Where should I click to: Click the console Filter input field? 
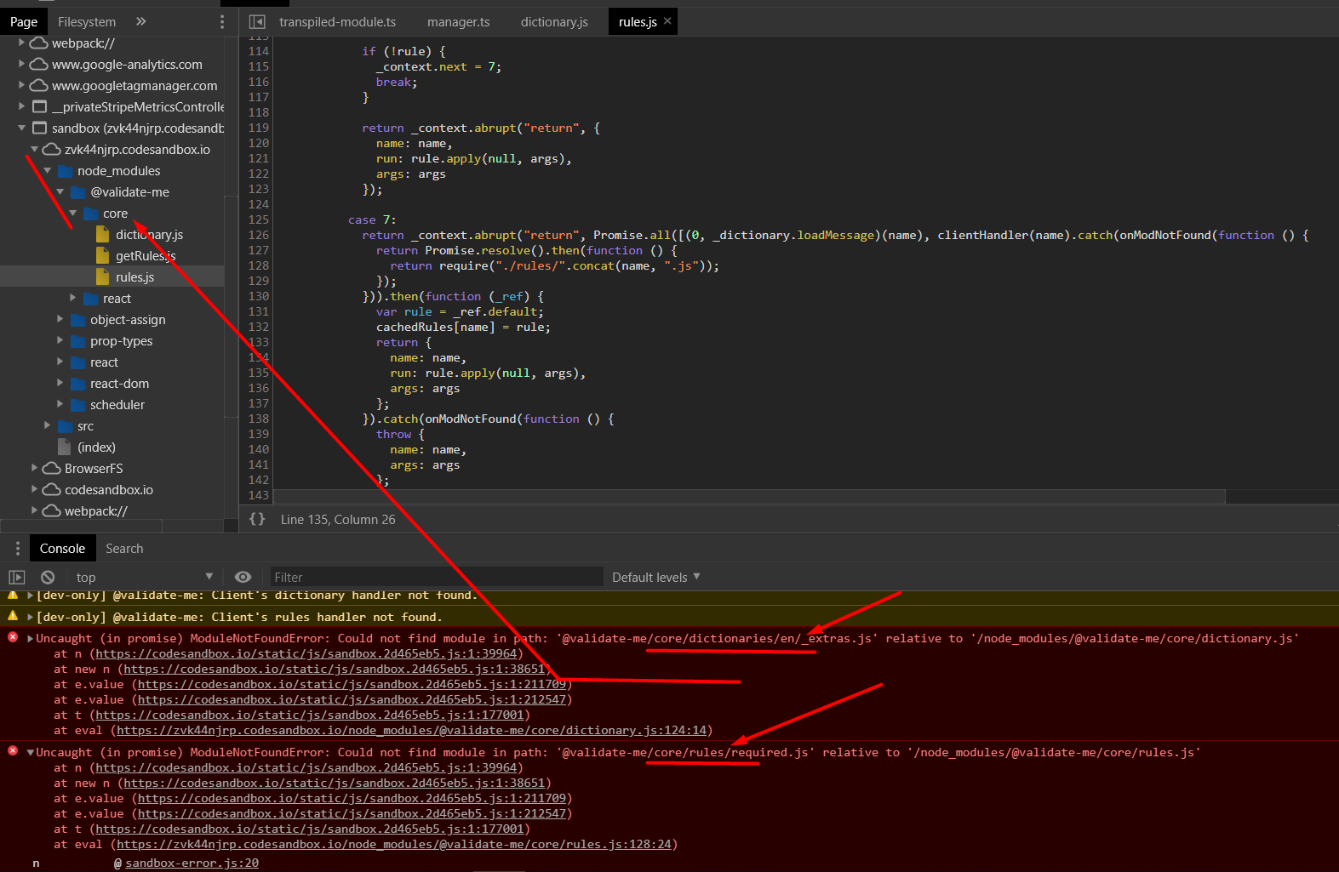tap(436, 577)
